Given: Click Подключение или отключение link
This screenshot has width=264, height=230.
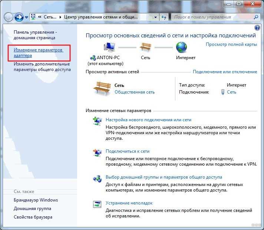Looking at the screenshot, I should (225, 72).
